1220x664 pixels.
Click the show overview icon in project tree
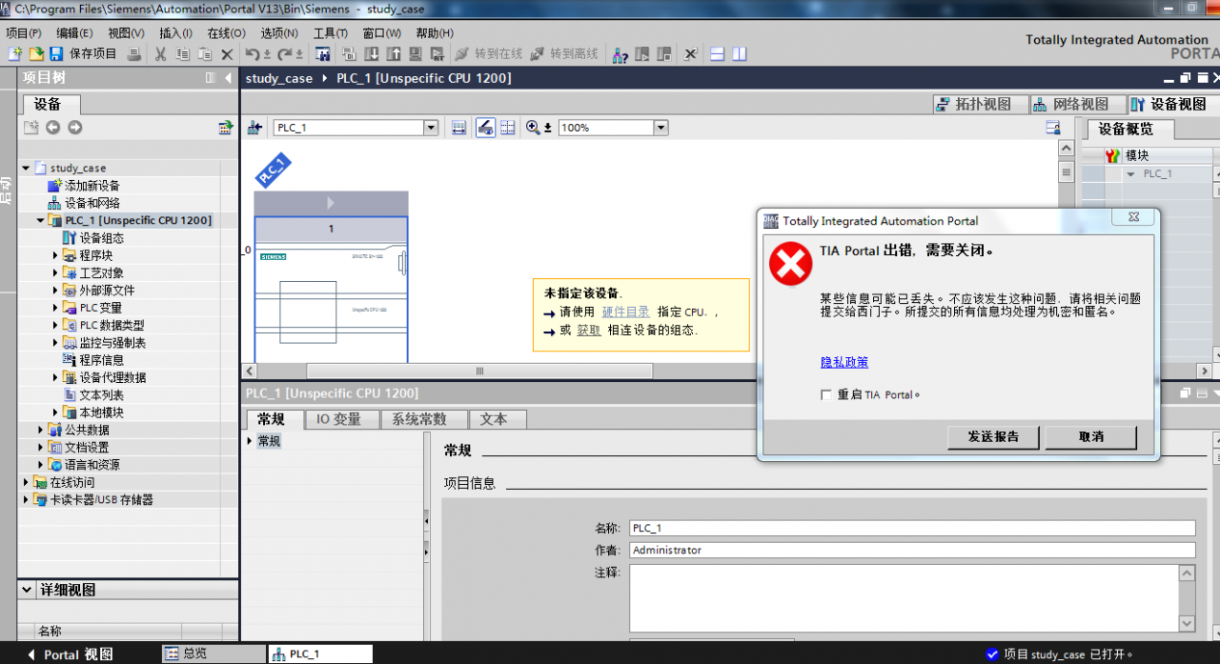coord(225,127)
